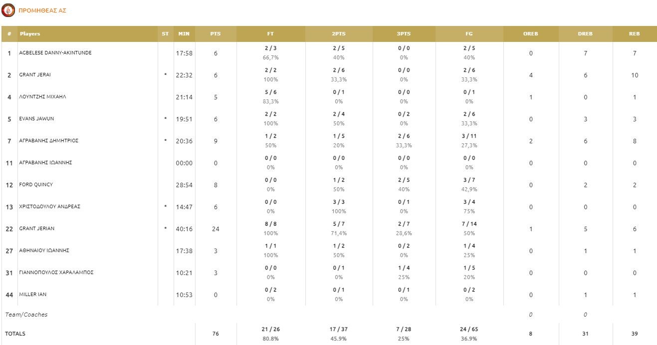The height and width of the screenshot is (345, 657).
Task: Click the 3PTS column header
Action: coord(404,34)
